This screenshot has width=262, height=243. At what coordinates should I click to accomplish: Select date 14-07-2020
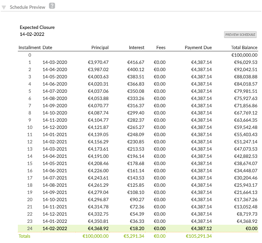pos(55,91)
